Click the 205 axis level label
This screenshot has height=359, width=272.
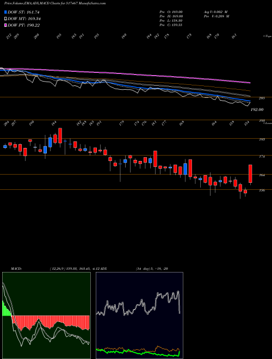pyautogui.click(x=262, y=98)
